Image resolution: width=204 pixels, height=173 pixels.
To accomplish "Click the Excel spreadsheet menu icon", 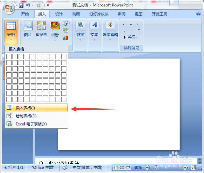I will (x=9, y=124).
